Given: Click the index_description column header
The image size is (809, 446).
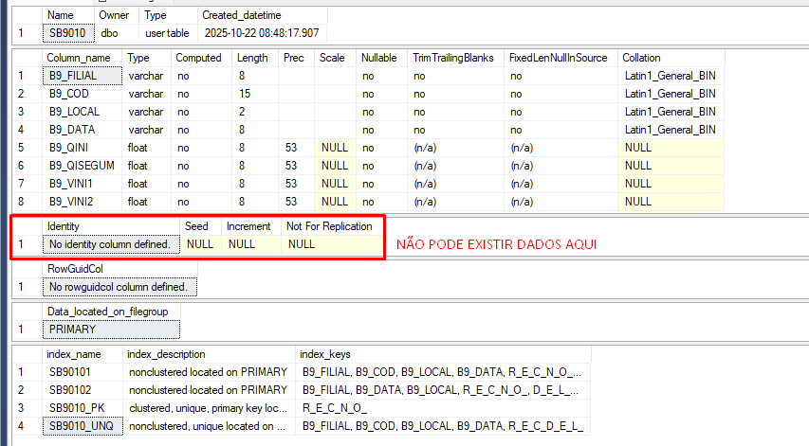Looking at the screenshot, I should (x=209, y=354).
